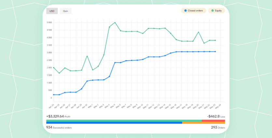
Task: Select the first Equity data point on Apr 24
Action: point(54,68)
